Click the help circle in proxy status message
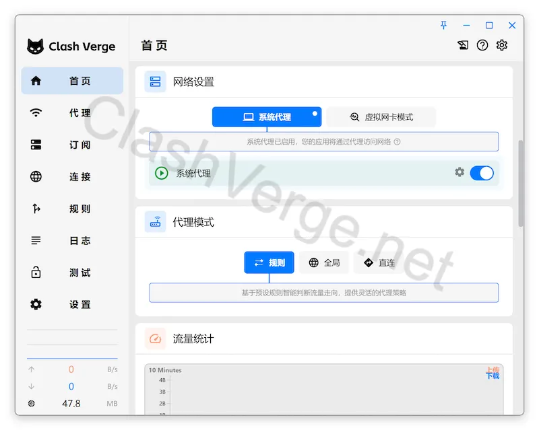 (x=397, y=141)
